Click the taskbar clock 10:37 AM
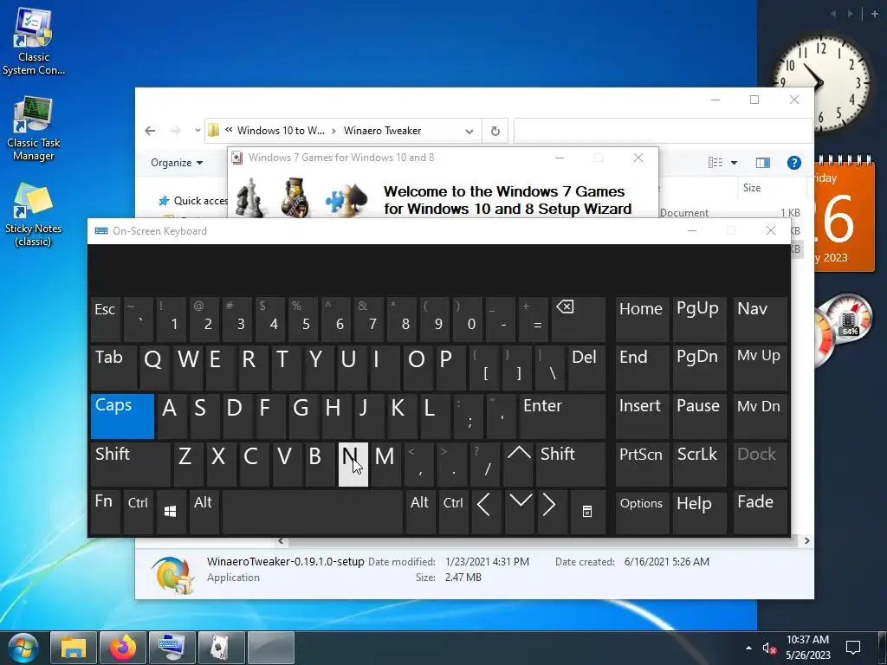The image size is (887, 665). 807,648
